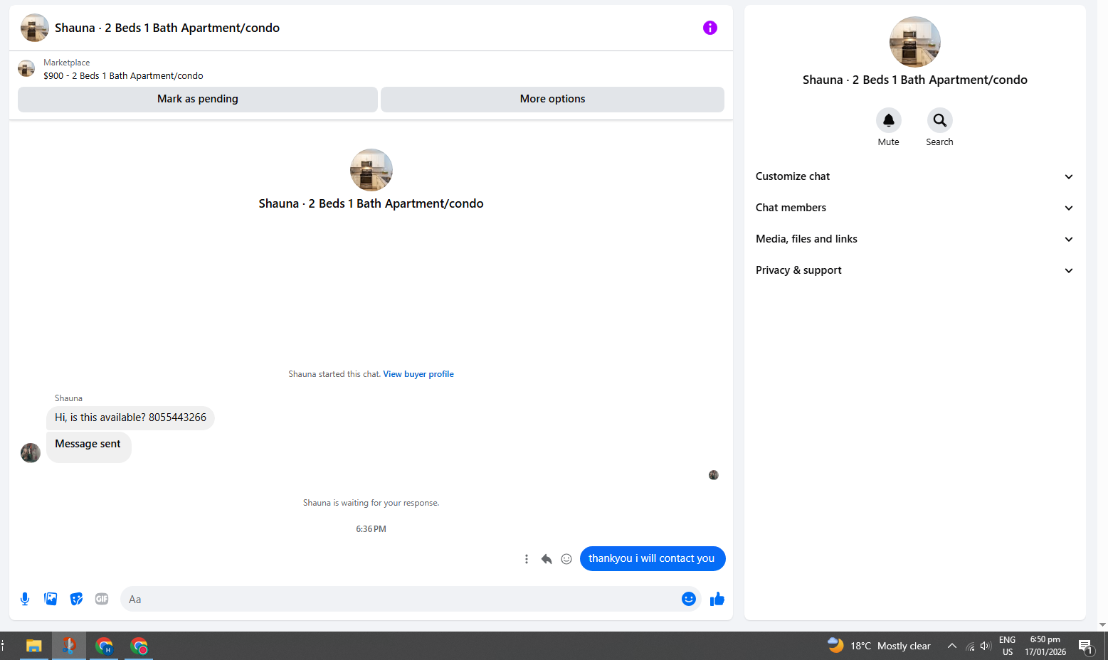Open the taskbar volume control

[x=986, y=646]
